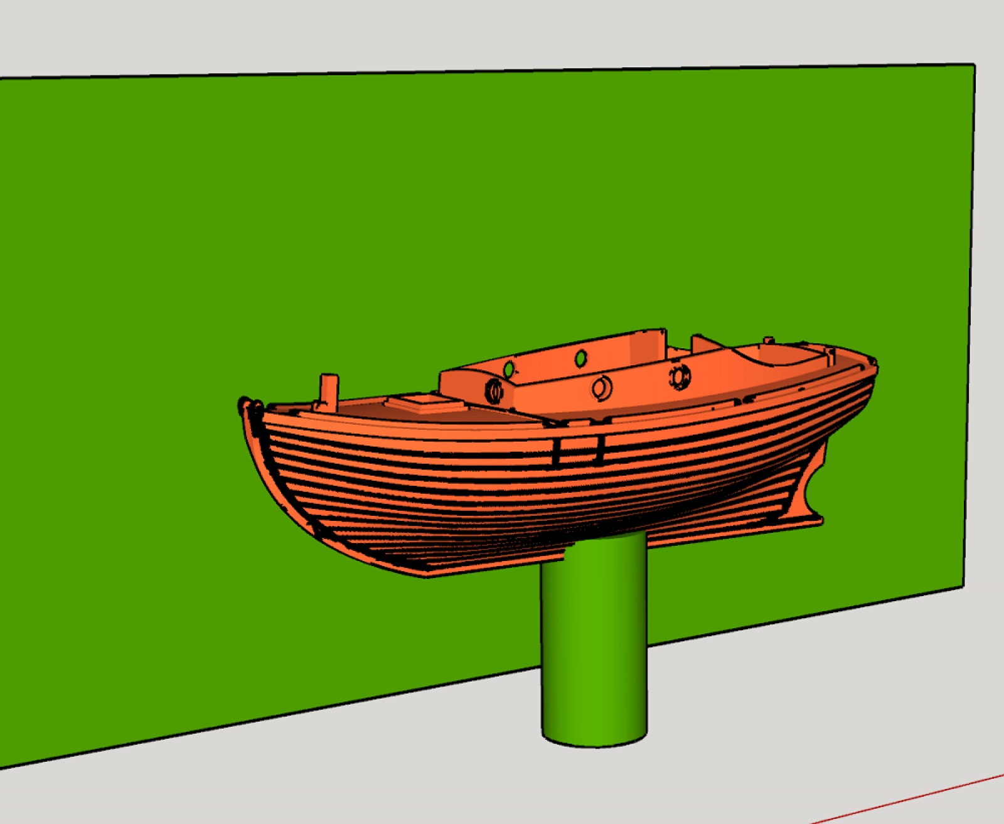Viewport: 1004px width, 824px height.
Task: Pick the middle porthole on the cabin side
Action: click(x=601, y=387)
